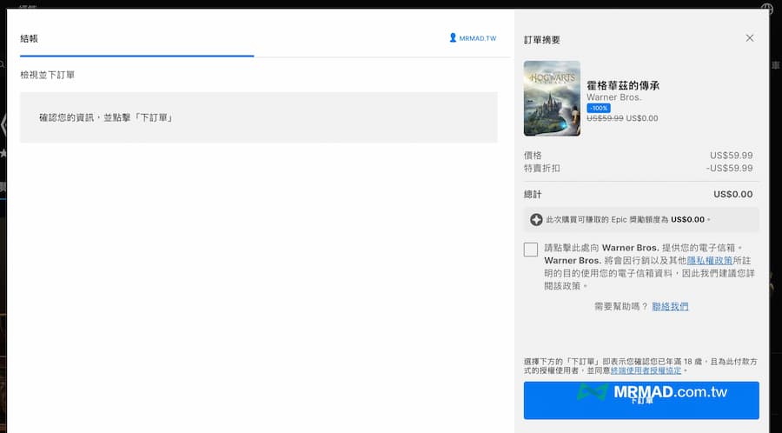Click the Epic rewards coin icon
Screen dimensions: 782x433
coord(536,219)
